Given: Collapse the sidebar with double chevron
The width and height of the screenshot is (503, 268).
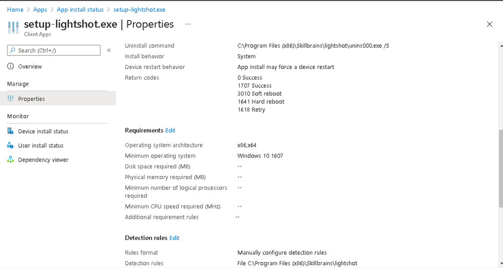Looking at the screenshot, I should point(109,50).
